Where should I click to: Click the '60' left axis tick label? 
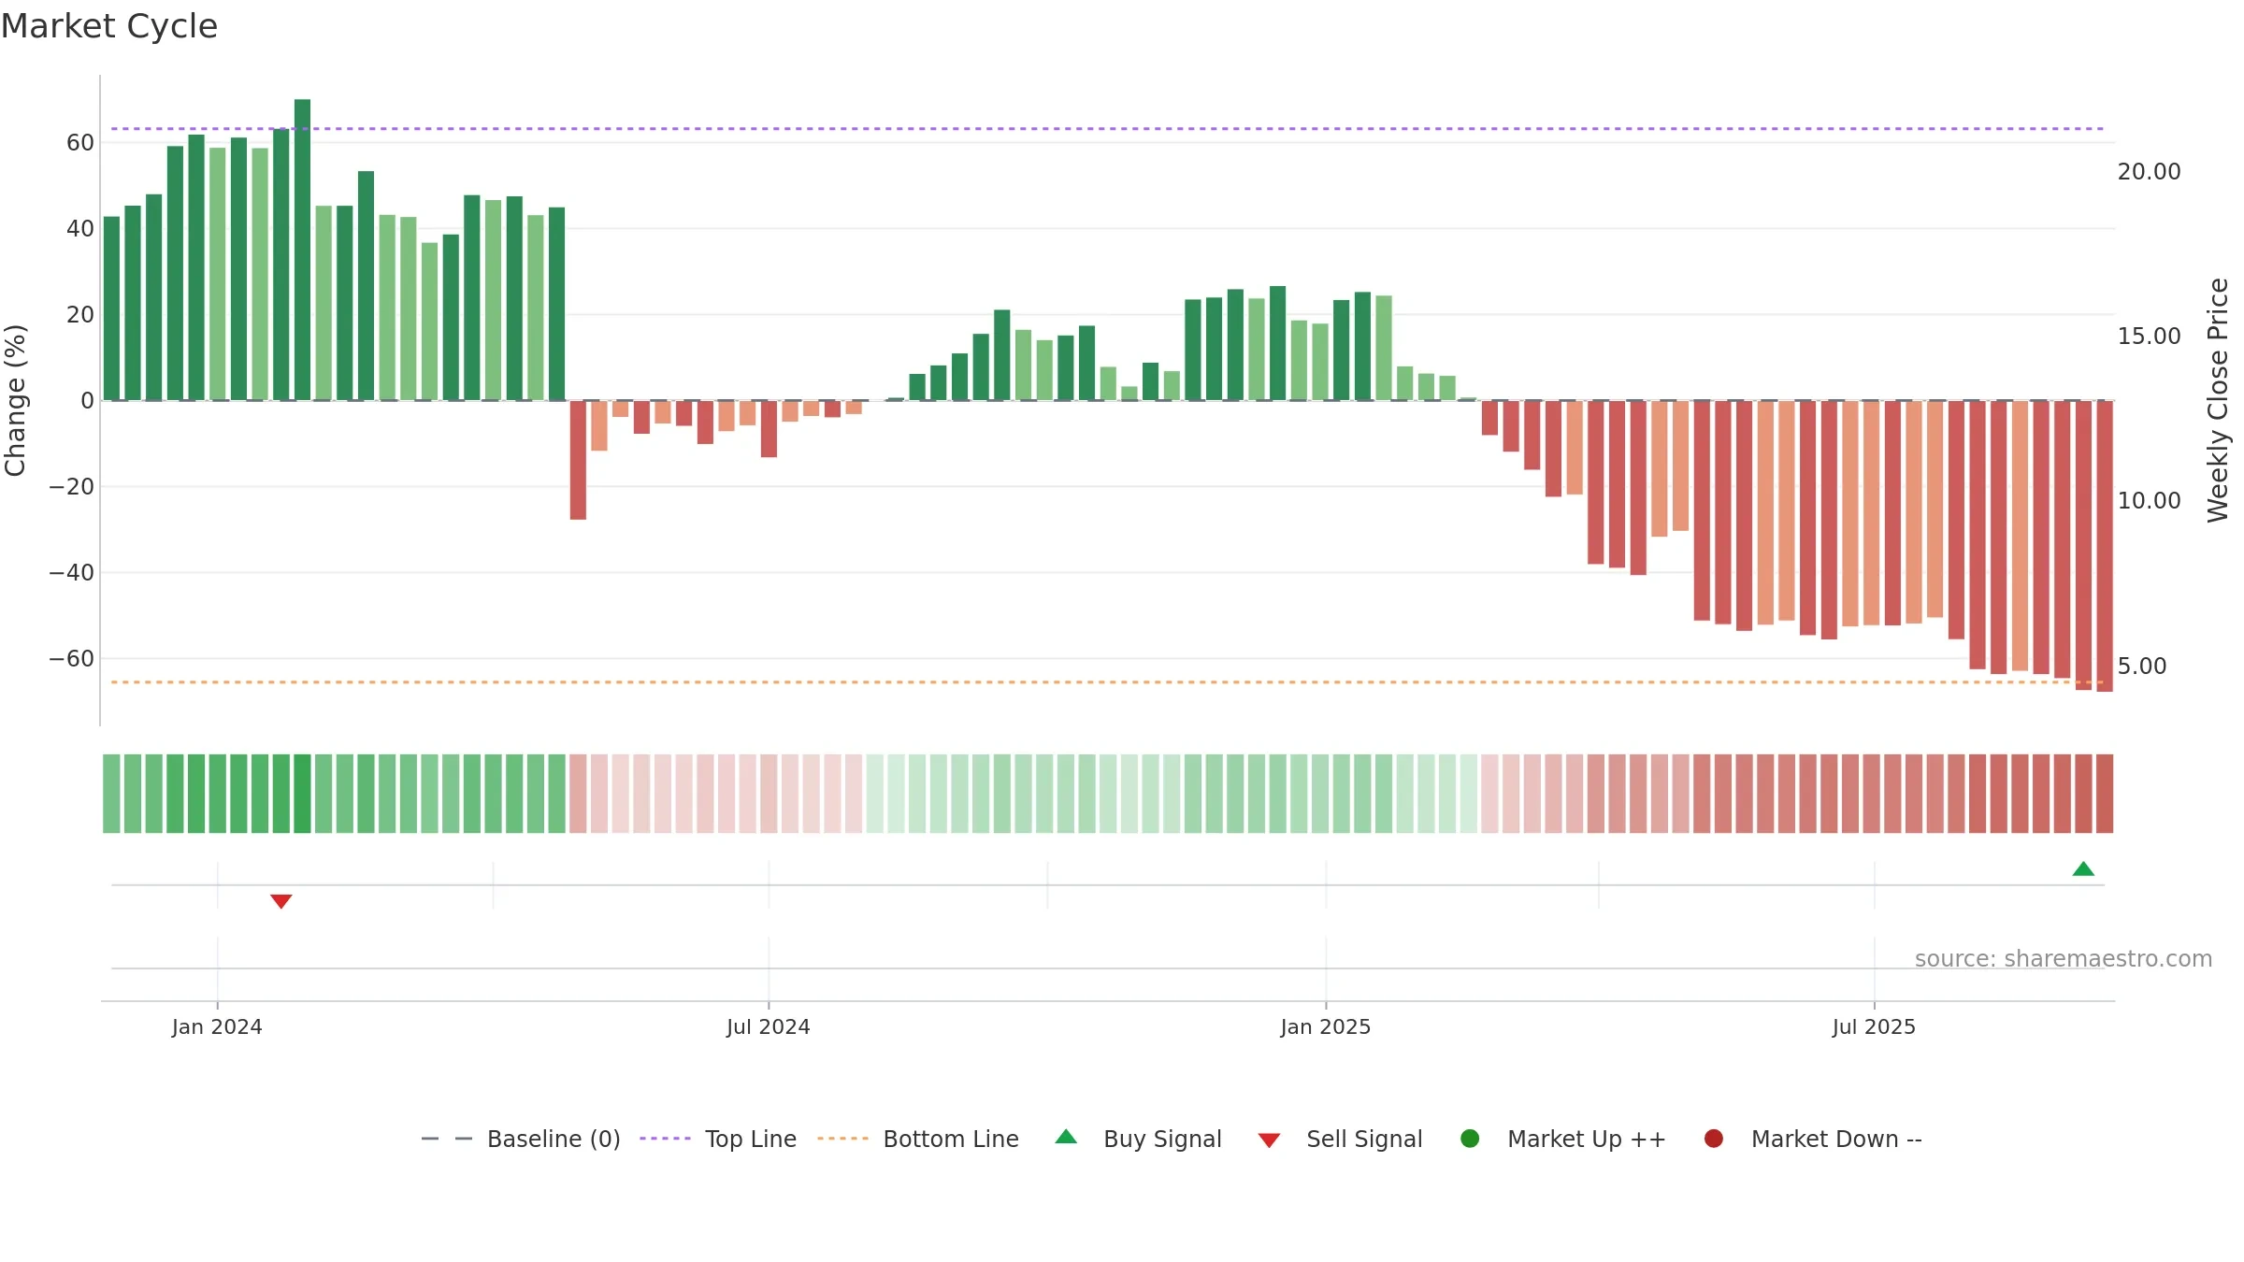coord(80,143)
